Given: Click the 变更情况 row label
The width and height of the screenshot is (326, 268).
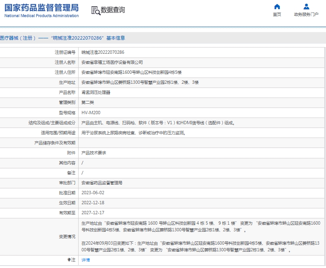Looking at the screenshot, I should (x=67, y=237).
